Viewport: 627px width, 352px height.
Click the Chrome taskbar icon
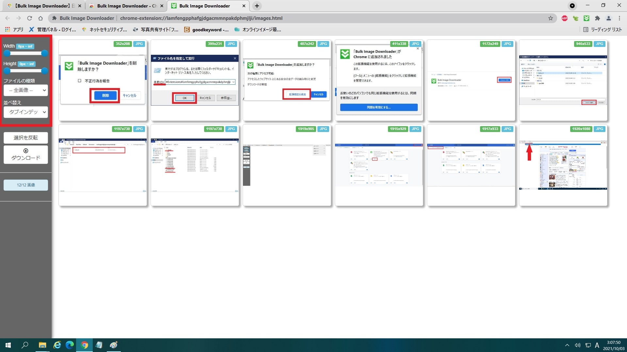point(84,345)
